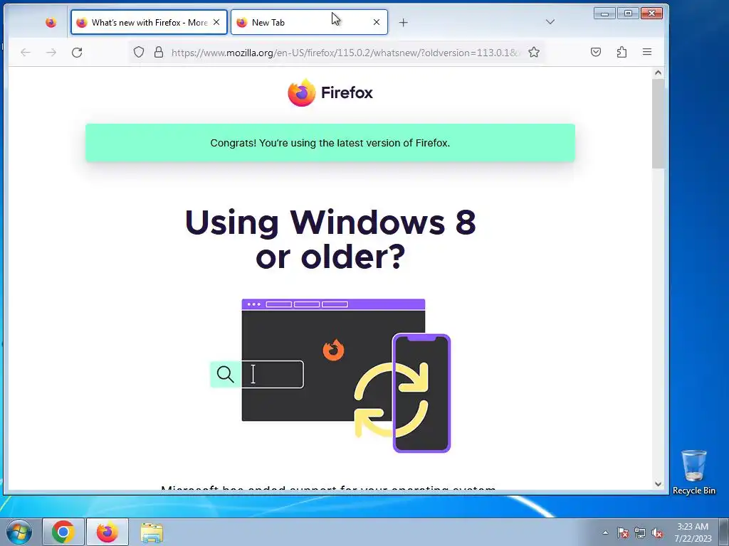729x546 pixels.
Task: Save page to Pocket
Action: (x=596, y=52)
